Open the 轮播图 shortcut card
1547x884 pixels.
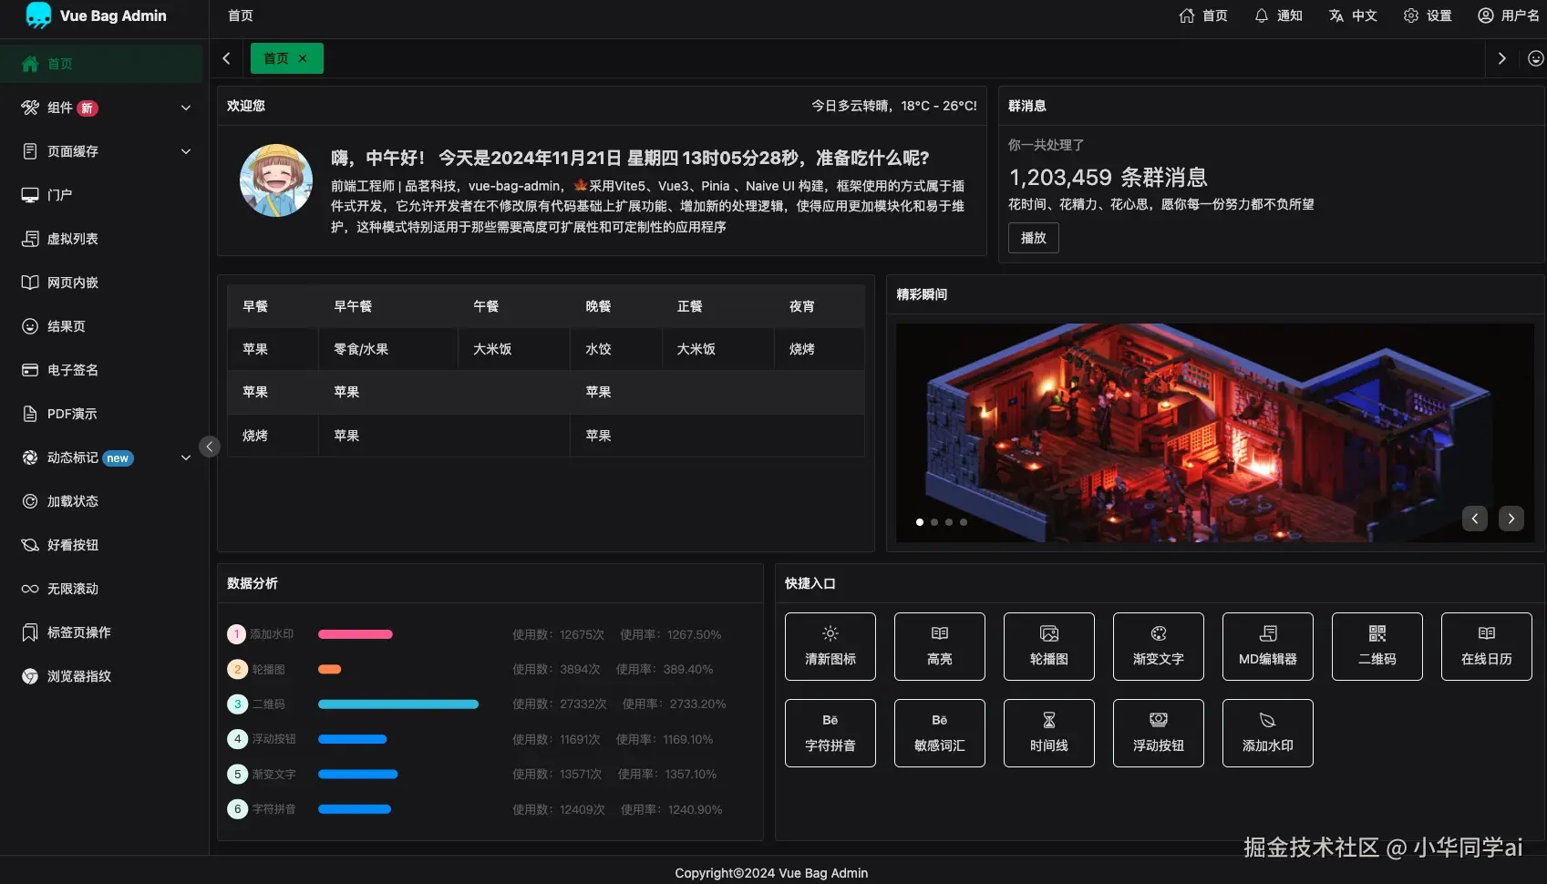(1049, 646)
